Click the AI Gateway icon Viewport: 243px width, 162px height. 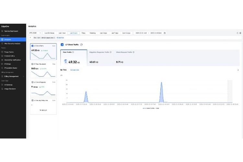pyautogui.click(x=2, y=85)
